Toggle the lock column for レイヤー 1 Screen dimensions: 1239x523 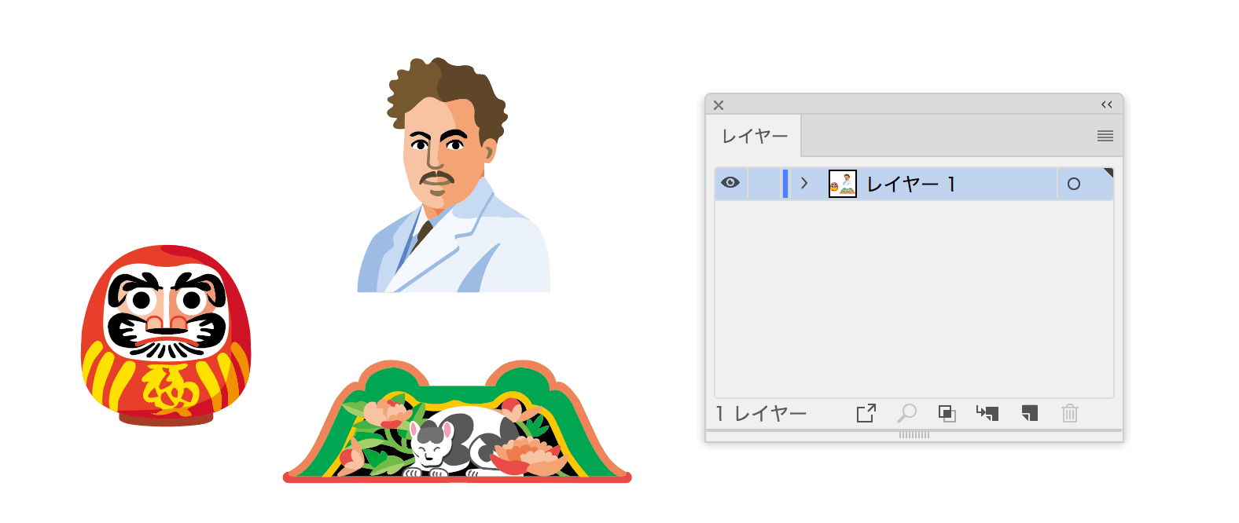click(x=763, y=184)
